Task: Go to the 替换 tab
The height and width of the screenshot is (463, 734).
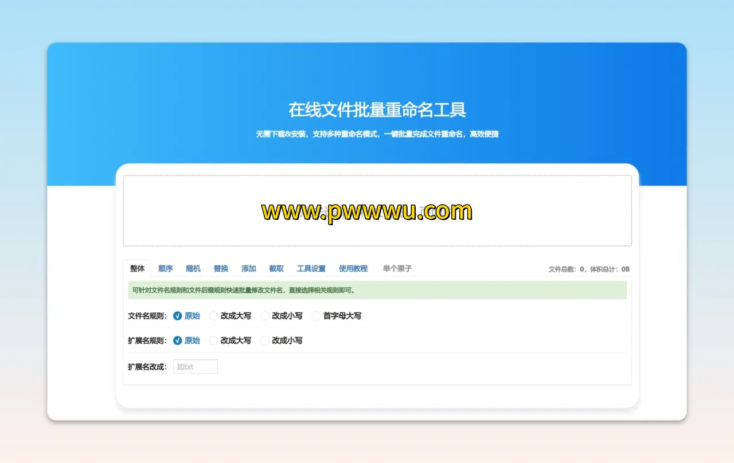Action: point(221,268)
